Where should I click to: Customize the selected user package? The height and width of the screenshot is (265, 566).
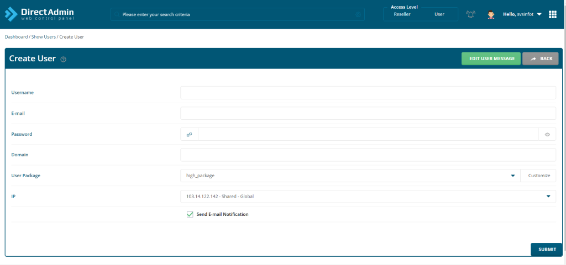(538, 176)
